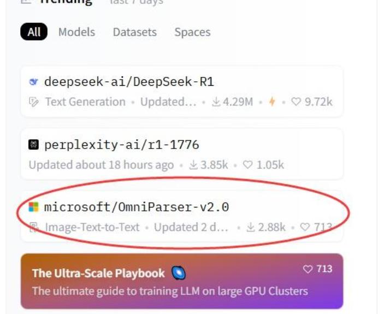Select the All filter tab
The width and height of the screenshot is (384, 314).
click(x=34, y=32)
